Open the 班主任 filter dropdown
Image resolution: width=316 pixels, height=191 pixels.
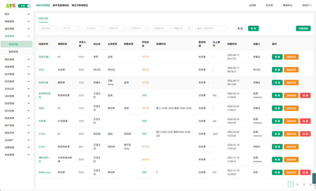[71, 28]
